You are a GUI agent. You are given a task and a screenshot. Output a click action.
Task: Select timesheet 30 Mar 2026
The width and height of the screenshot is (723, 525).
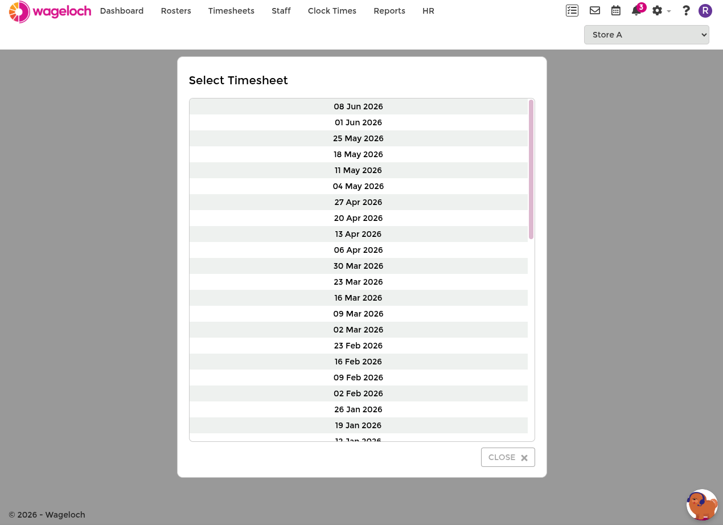coord(359,266)
